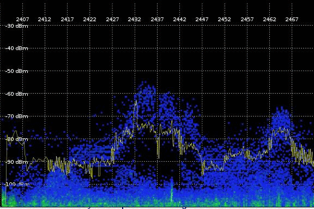This screenshot has height=209, width=314.
Task: Click the 2412 frequency label
Action: 45,20
